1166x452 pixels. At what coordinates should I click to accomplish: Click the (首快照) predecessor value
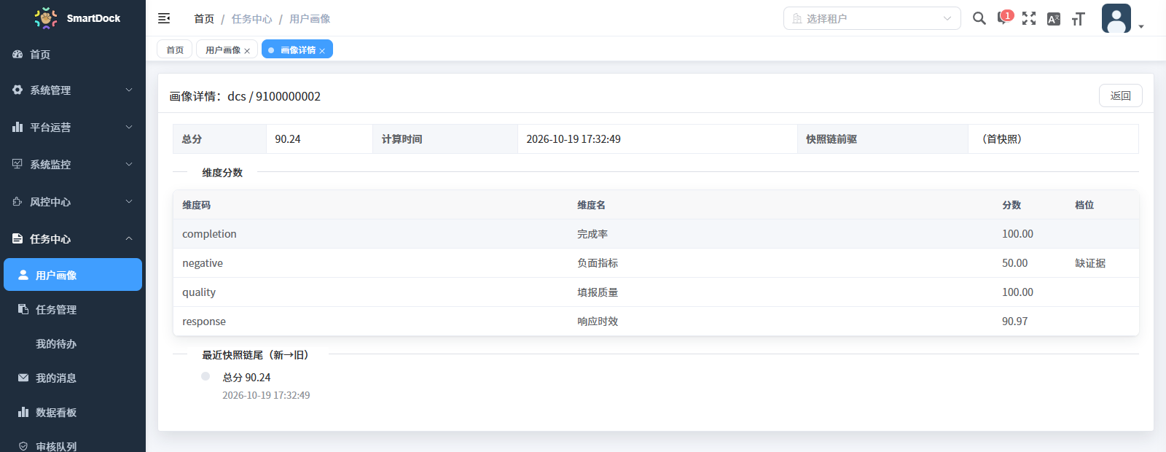coord(1002,139)
